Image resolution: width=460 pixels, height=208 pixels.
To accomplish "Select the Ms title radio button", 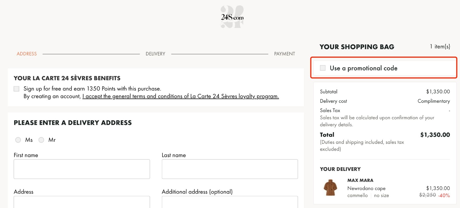I will coord(18,140).
